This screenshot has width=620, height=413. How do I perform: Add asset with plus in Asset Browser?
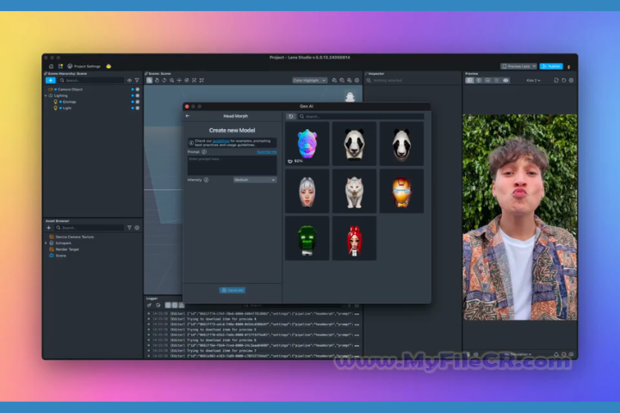click(x=49, y=228)
